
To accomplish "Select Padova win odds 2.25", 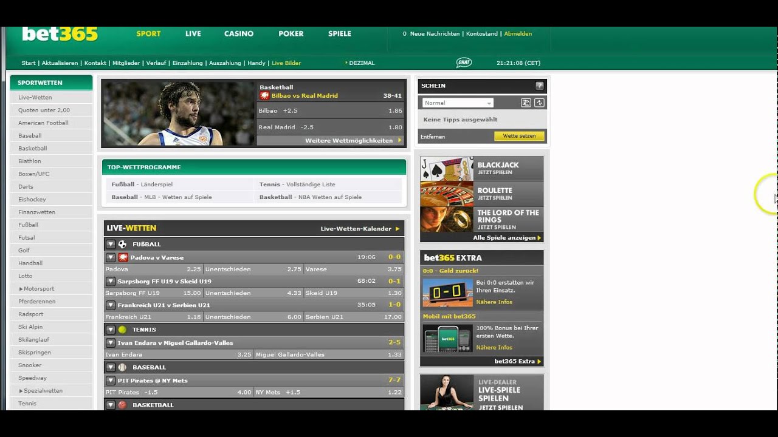I will 154,269.
